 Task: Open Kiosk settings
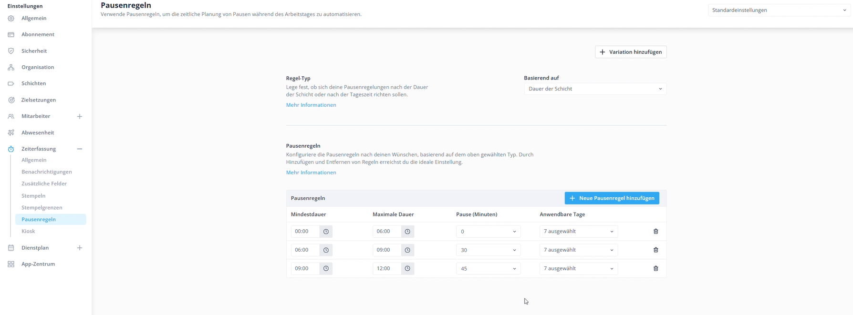(x=28, y=231)
